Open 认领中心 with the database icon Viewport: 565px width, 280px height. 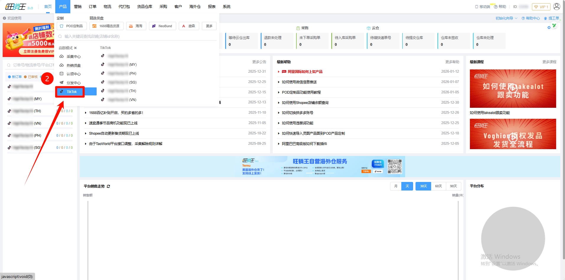pos(73,74)
